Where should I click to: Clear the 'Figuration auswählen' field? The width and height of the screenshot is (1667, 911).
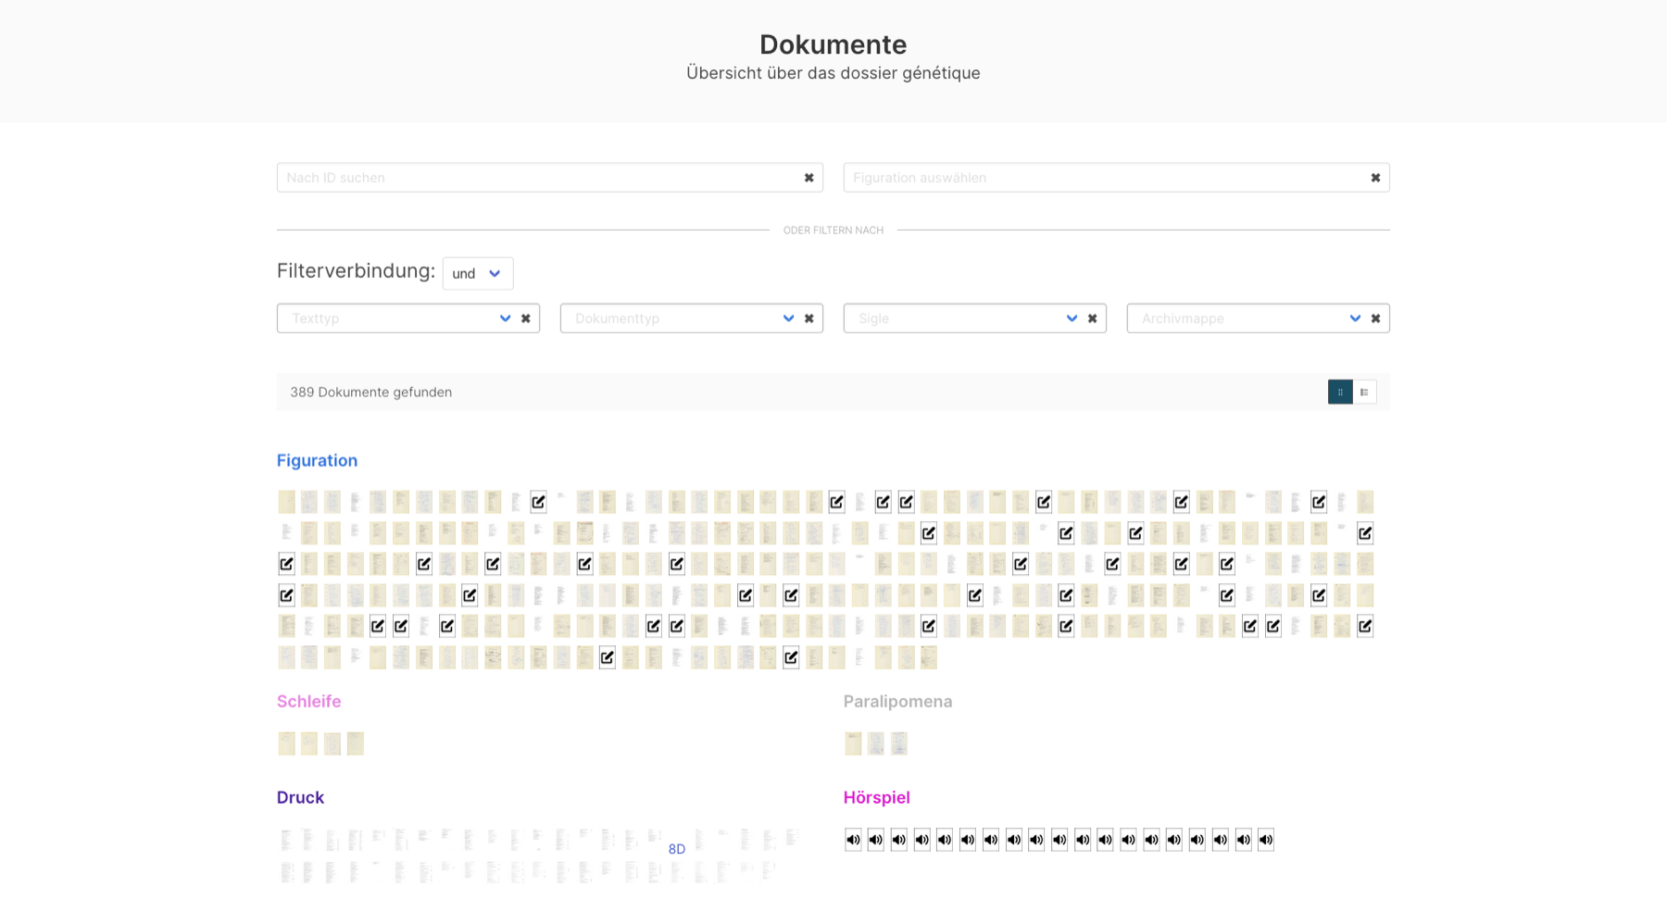point(1375,178)
